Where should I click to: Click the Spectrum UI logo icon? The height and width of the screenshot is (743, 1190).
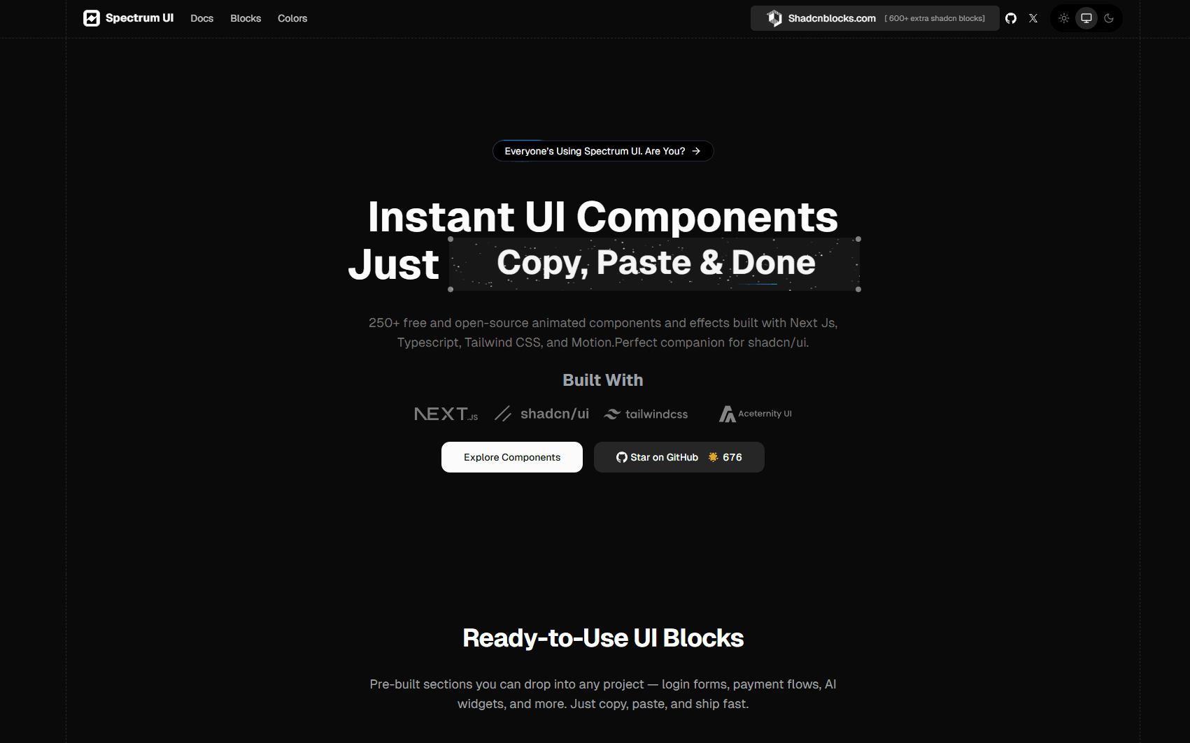[92, 18]
